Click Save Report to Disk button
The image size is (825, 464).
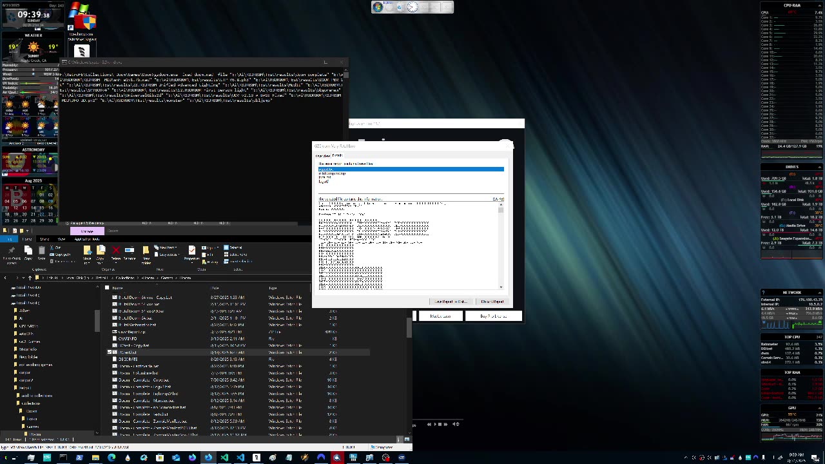(451, 301)
